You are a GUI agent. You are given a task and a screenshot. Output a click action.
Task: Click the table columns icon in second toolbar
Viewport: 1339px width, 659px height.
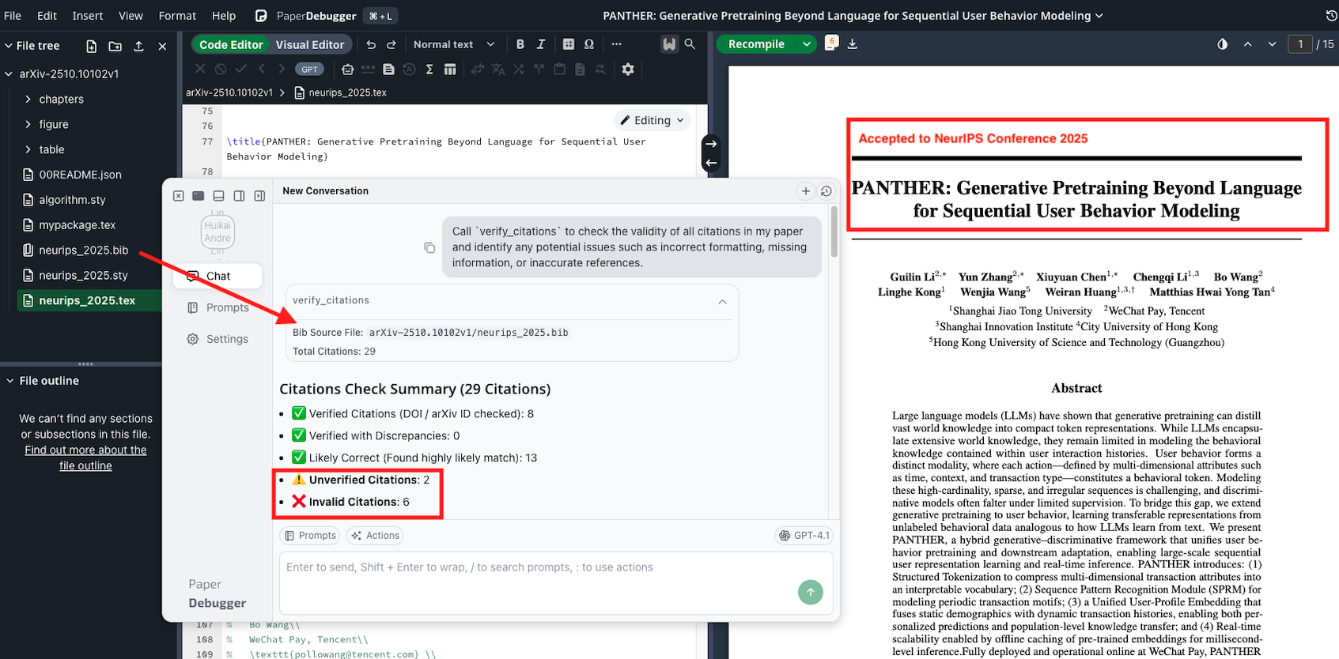(450, 70)
